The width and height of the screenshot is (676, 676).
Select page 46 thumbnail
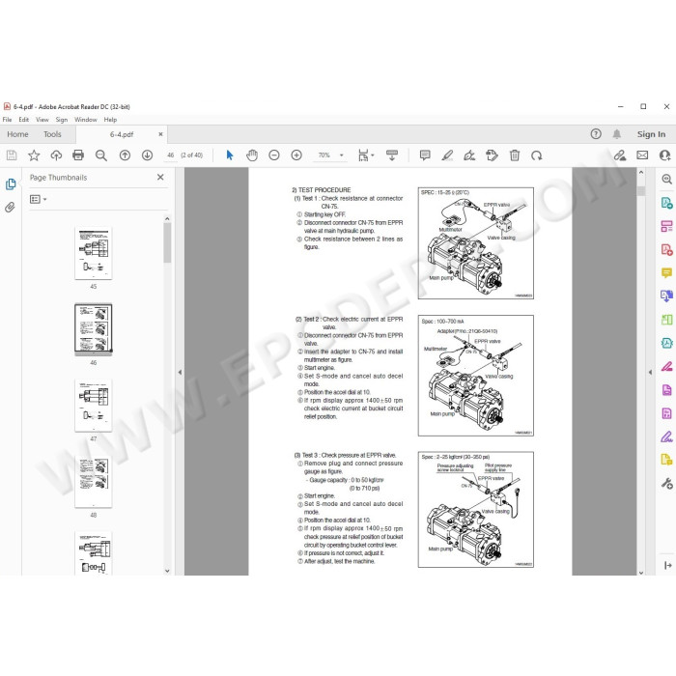tap(93, 329)
